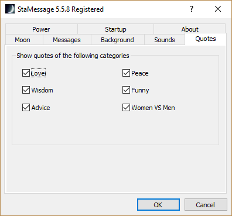Uncheck the Love quotes checkbox
The image size is (232, 216).
pos(26,73)
